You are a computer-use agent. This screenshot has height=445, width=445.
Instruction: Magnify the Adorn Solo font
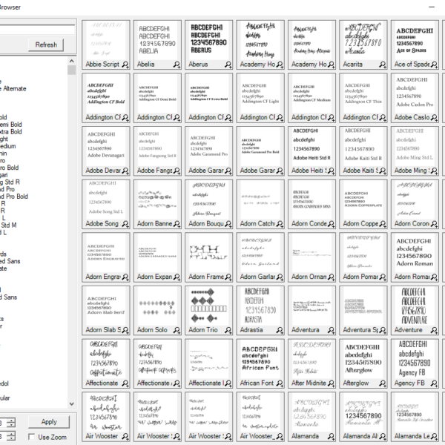[177, 330]
